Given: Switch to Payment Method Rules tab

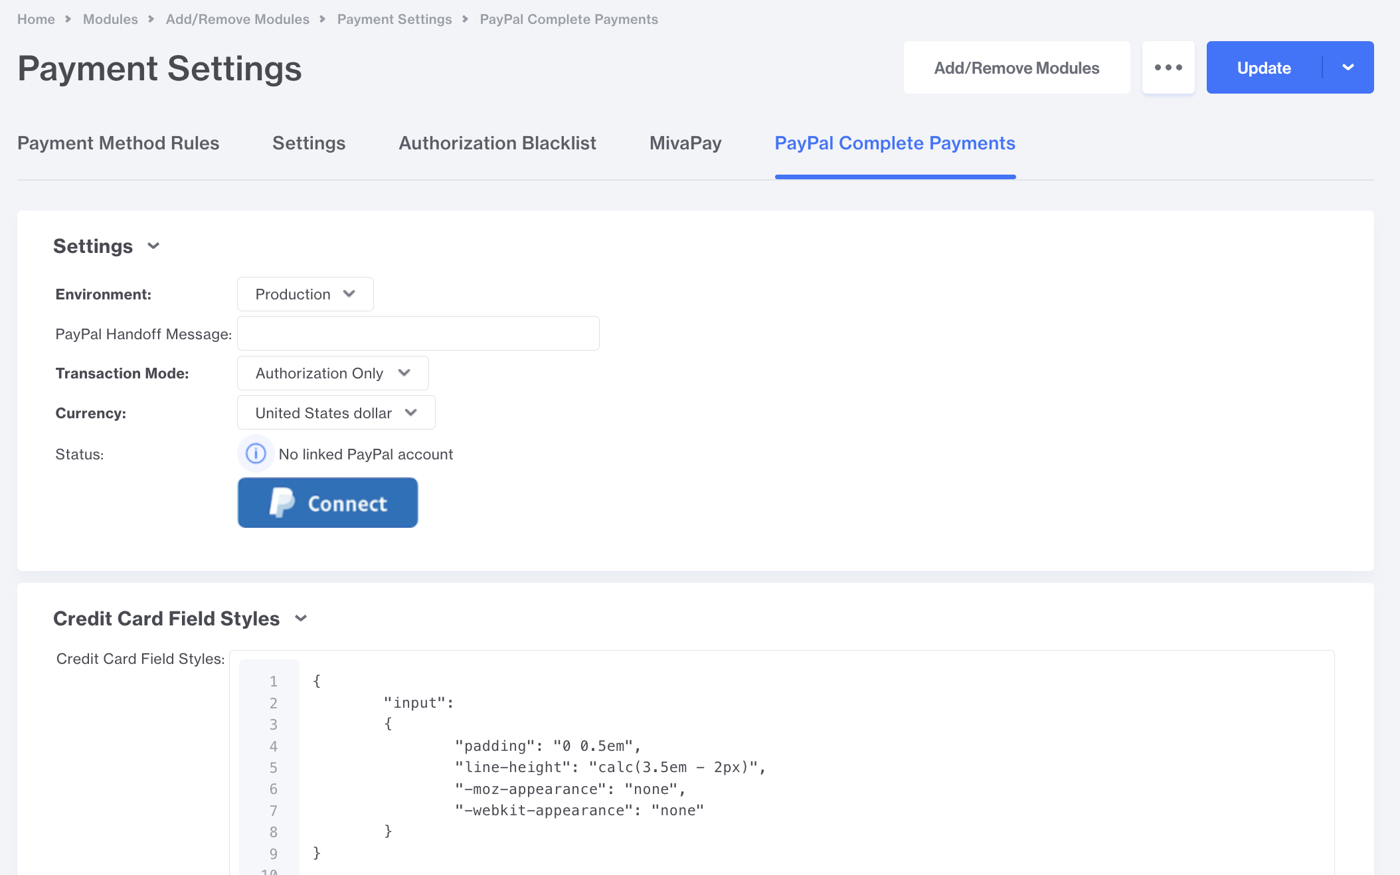Looking at the screenshot, I should pos(118,143).
